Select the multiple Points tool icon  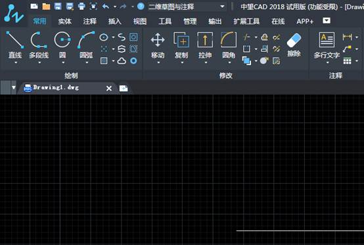point(104,49)
